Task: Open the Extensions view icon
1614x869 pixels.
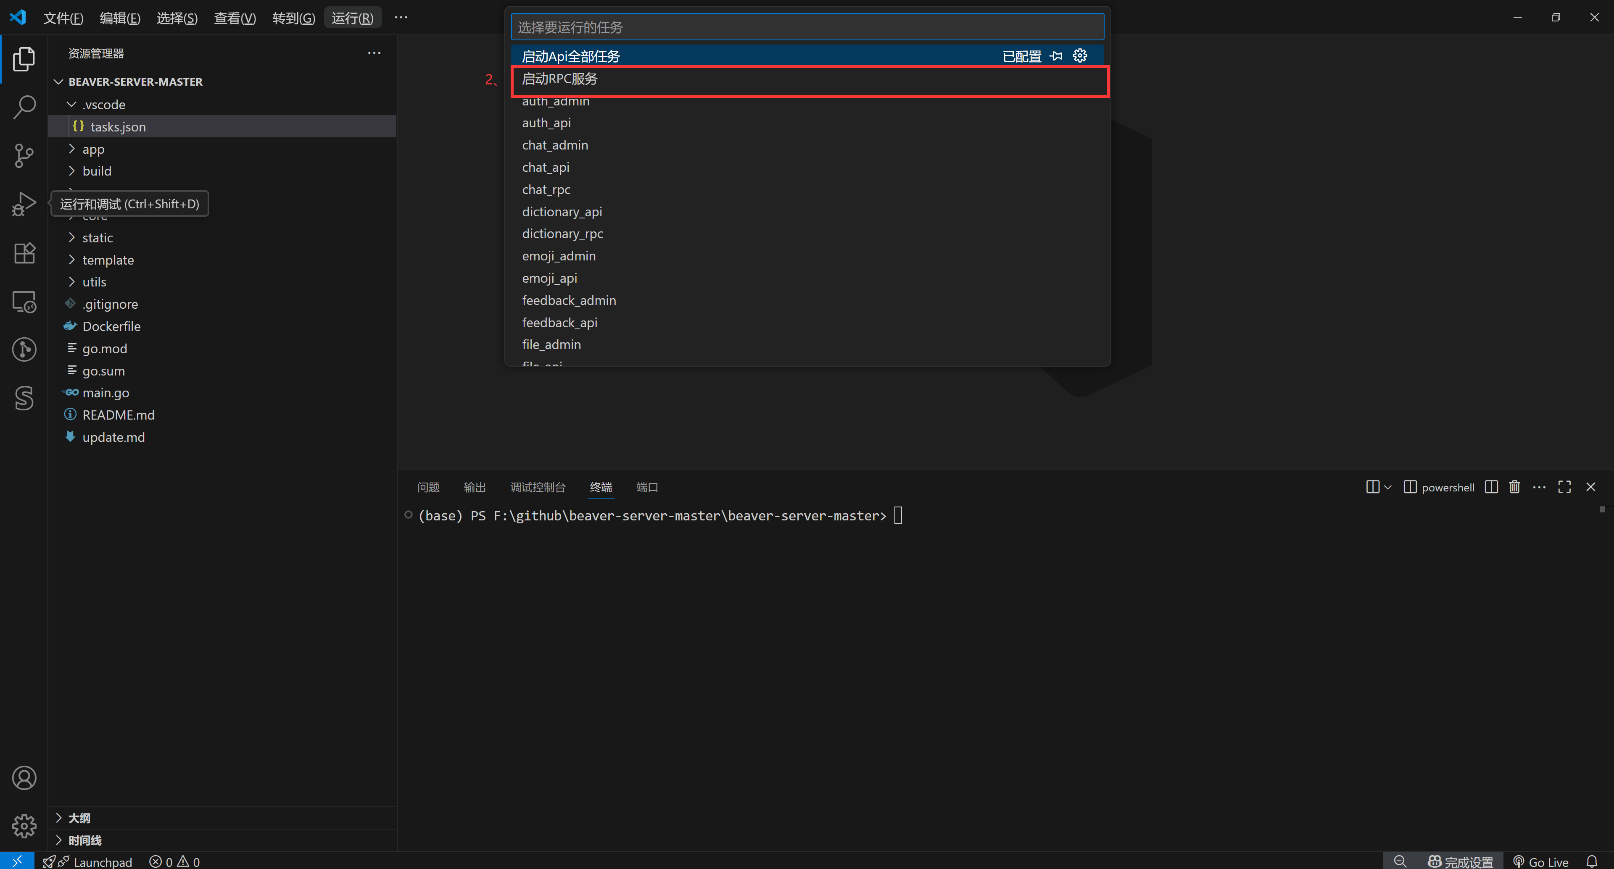Action: (24, 253)
